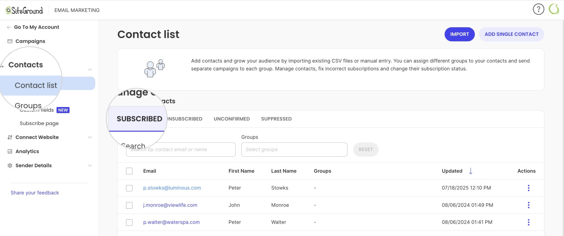Viewport: 564px width, 236px height.
Task: Switch to the UNSUBSCRIBED tab
Action: [185, 119]
